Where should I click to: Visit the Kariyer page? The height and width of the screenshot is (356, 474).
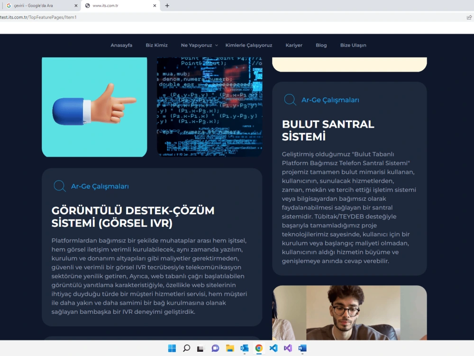click(x=294, y=45)
